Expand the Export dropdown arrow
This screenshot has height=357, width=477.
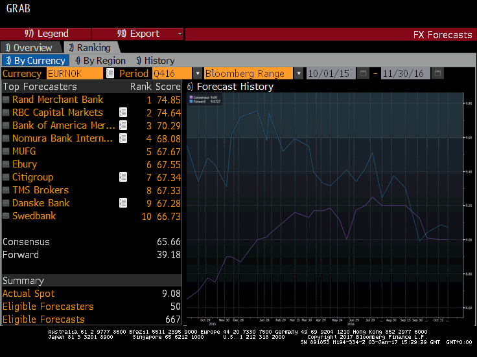click(x=180, y=34)
